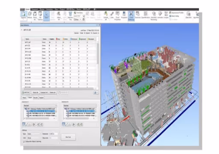Screen dimensions: 219x154
Task: Click the Compact All button
Action: tap(44, 92)
